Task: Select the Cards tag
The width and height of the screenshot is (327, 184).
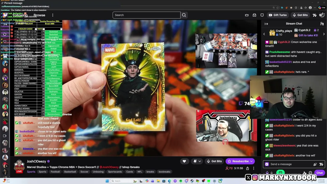Action: point(130,172)
